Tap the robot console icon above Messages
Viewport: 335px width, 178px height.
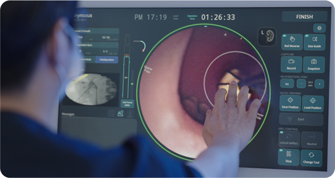click(121, 113)
